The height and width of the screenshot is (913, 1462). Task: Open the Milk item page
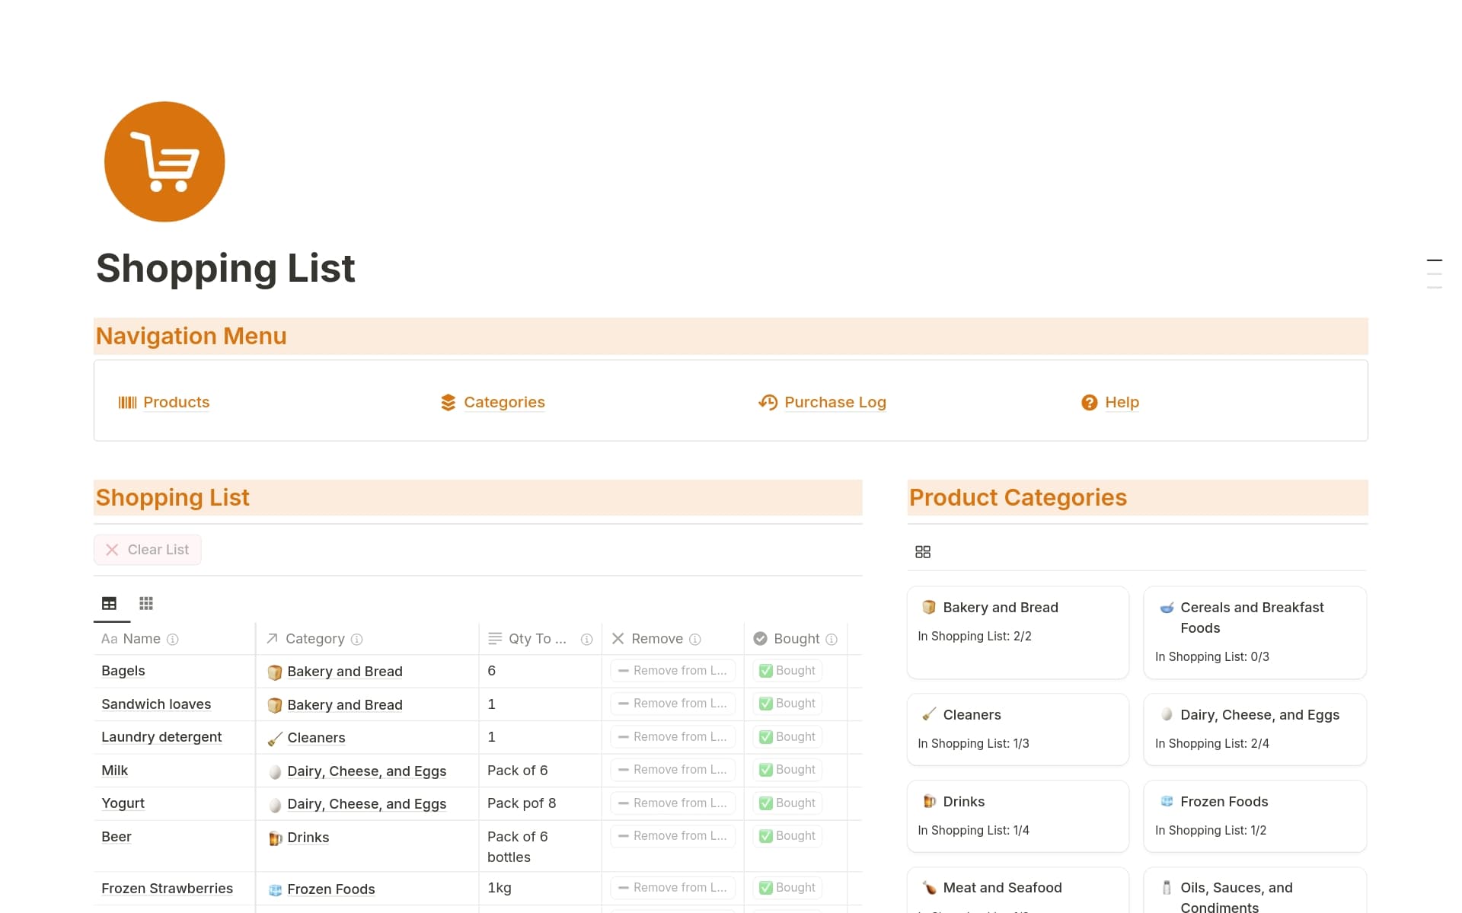tap(114, 771)
